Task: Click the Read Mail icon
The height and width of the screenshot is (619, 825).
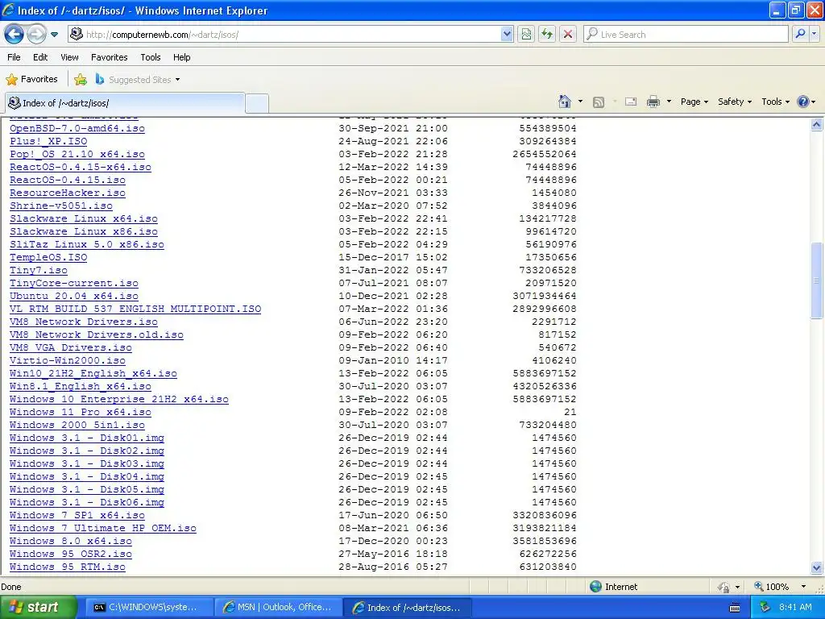Action: (x=631, y=102)
